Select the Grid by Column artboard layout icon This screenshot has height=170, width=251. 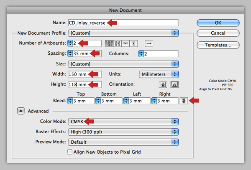pos(117,43)
